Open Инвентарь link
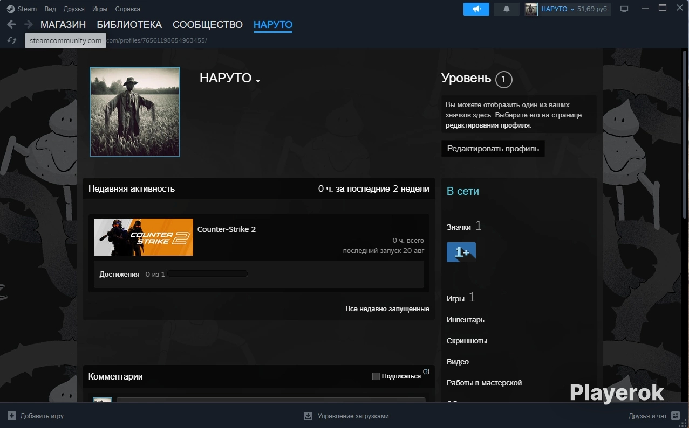This screenshot has height=428, width=689. point(466,320)
